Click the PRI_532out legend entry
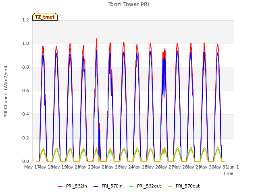 pos(145,186)
